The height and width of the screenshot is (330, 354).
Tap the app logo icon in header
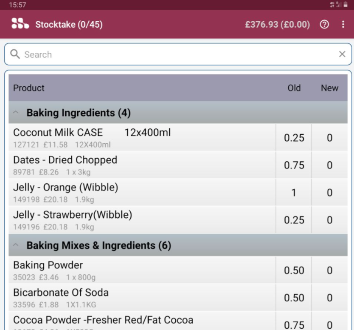point(20,24)
